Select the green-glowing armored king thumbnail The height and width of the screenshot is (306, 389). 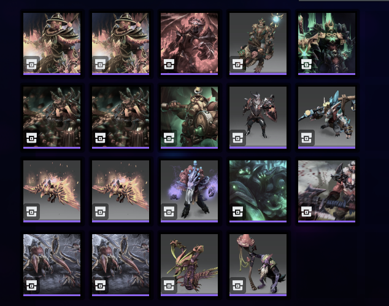(x=327, y=44)
